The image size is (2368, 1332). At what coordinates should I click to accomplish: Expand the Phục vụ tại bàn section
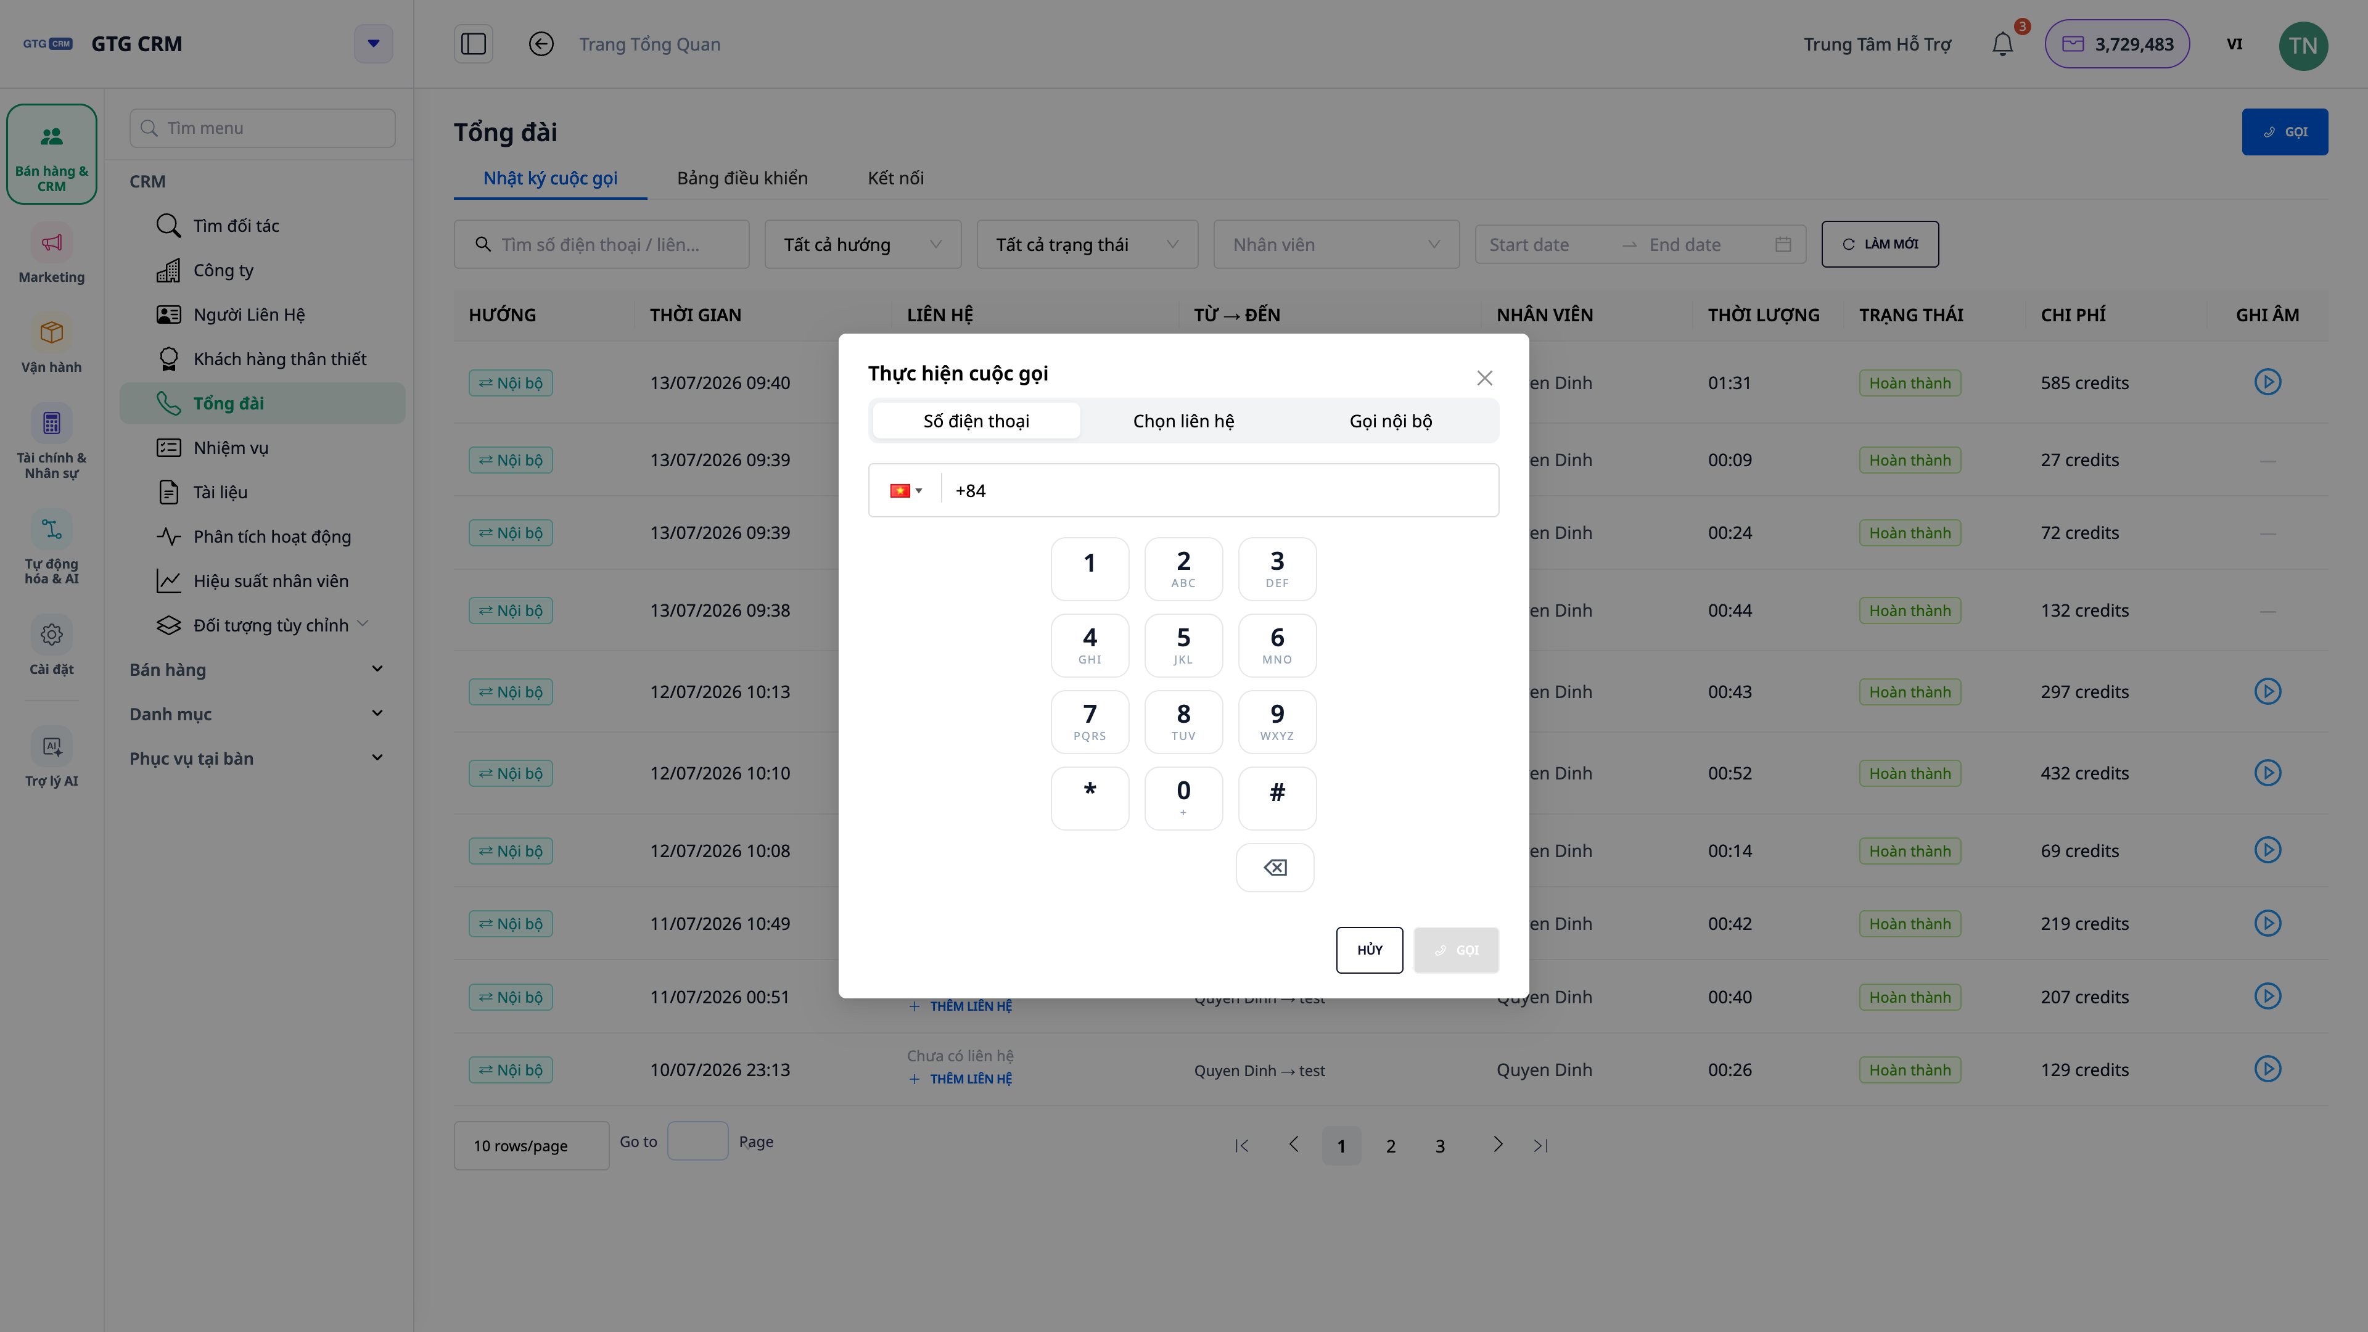click(x=257, y=758)
